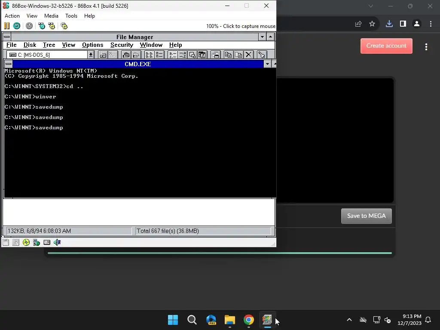This screenshot has width=440, height=330.
Task: Open CMD.EXE window control menu
Action: [9, 64]
